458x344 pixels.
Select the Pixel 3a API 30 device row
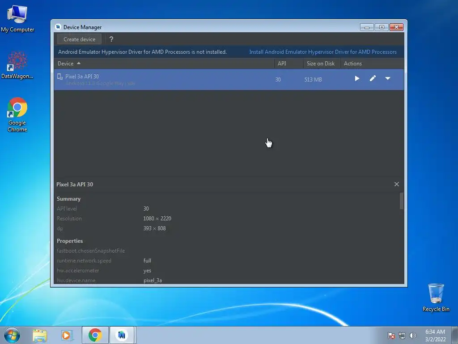[229, 80]
